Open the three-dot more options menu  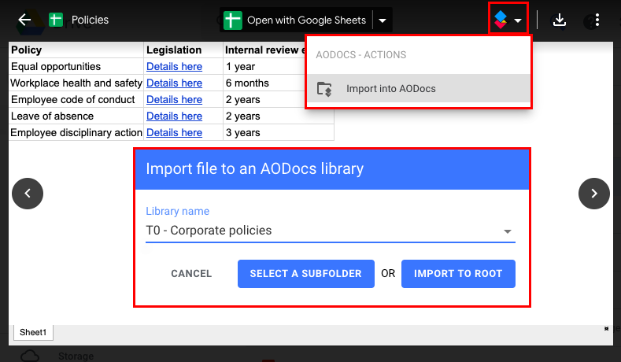[597, 20]
